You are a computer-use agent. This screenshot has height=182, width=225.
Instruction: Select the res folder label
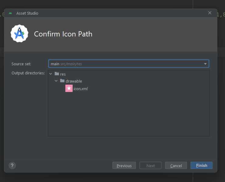[x=63, y=74]
